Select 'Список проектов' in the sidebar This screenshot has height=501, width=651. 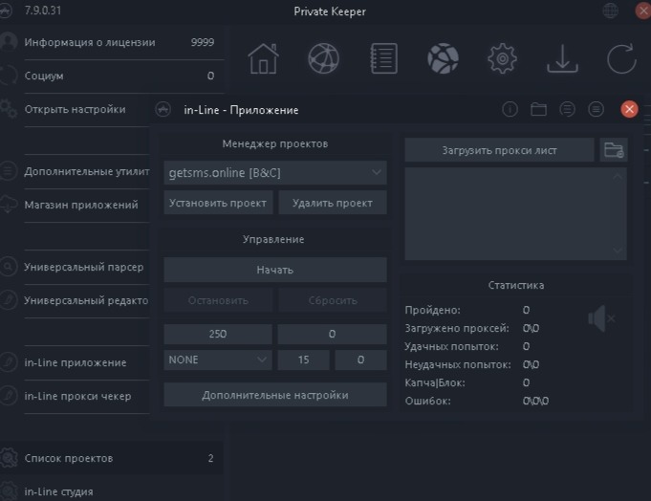pyautogui.click(x=69, y=458)
